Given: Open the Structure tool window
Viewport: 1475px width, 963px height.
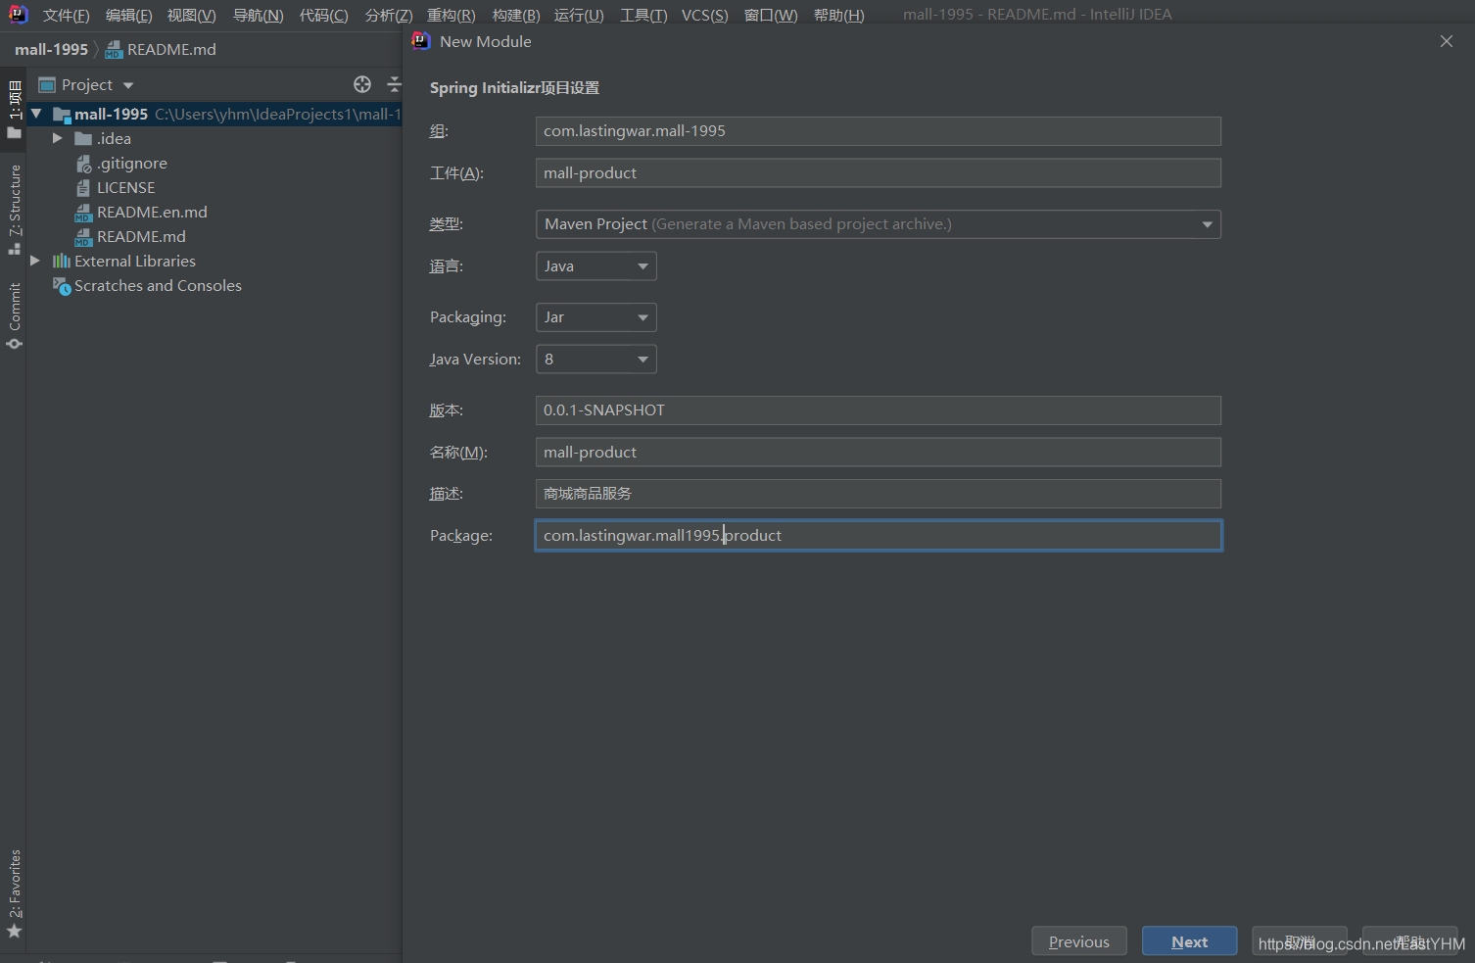Looking at the screenshot, I should click(x=15, y=210).
